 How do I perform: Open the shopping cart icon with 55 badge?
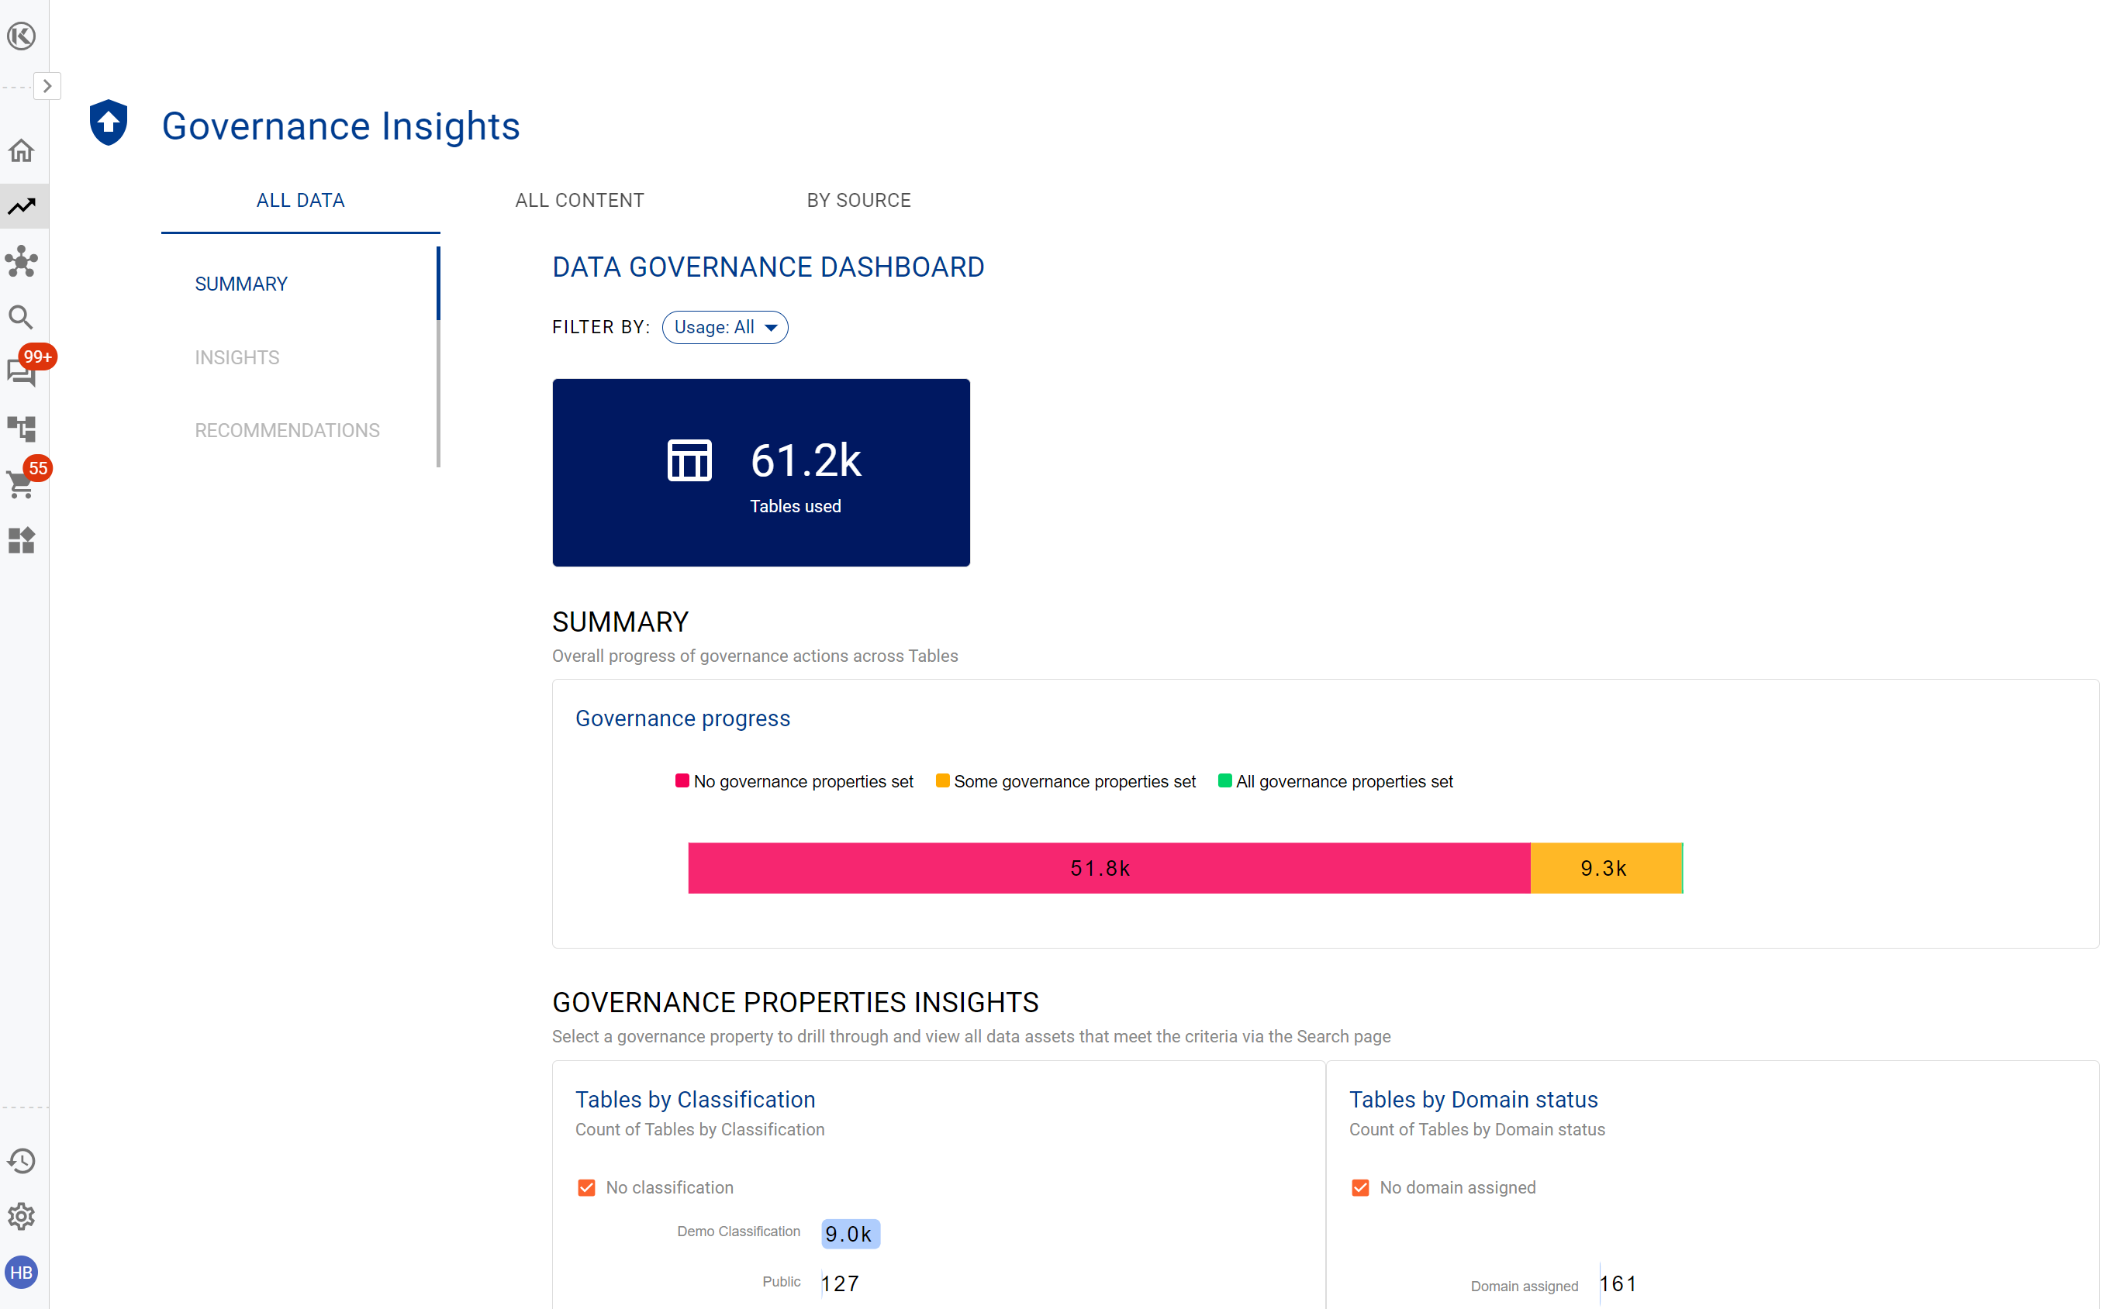22,484
